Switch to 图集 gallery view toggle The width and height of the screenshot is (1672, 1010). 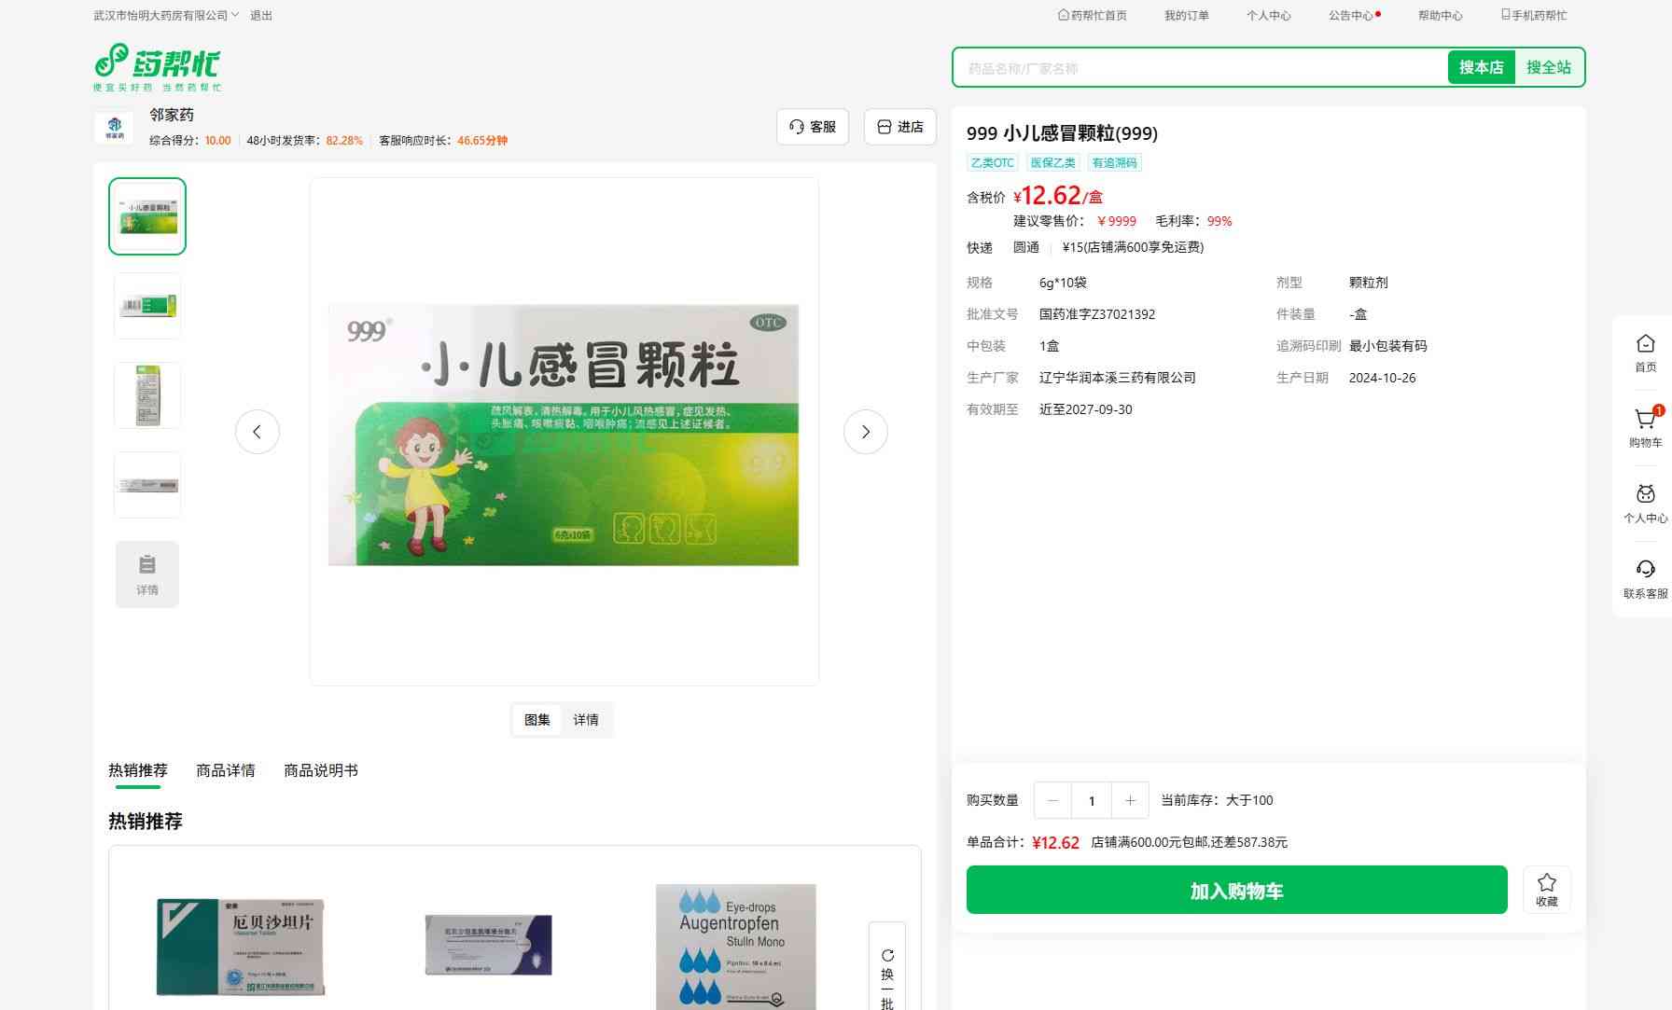[536, 720]
